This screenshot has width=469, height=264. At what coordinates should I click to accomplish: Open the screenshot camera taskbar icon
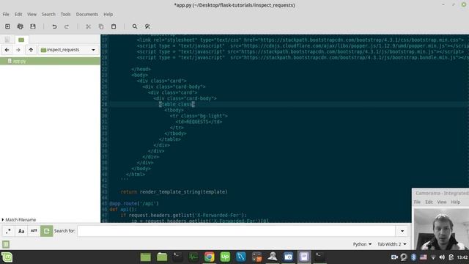click(x=288, y=257)
